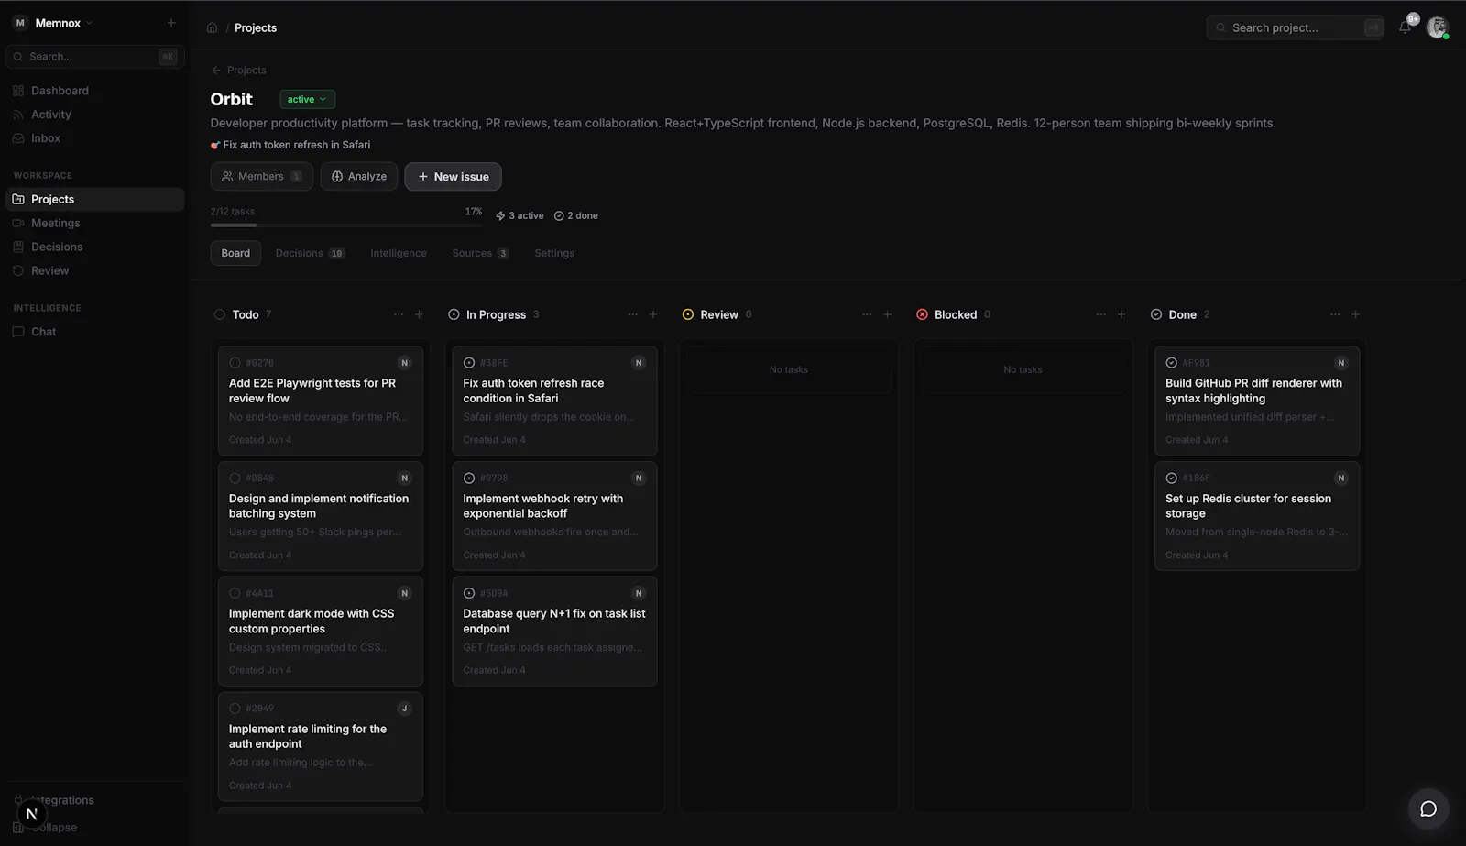Toggle status circle on task #2049
Screen dimensions: 1466x846
tap(235, 709)
